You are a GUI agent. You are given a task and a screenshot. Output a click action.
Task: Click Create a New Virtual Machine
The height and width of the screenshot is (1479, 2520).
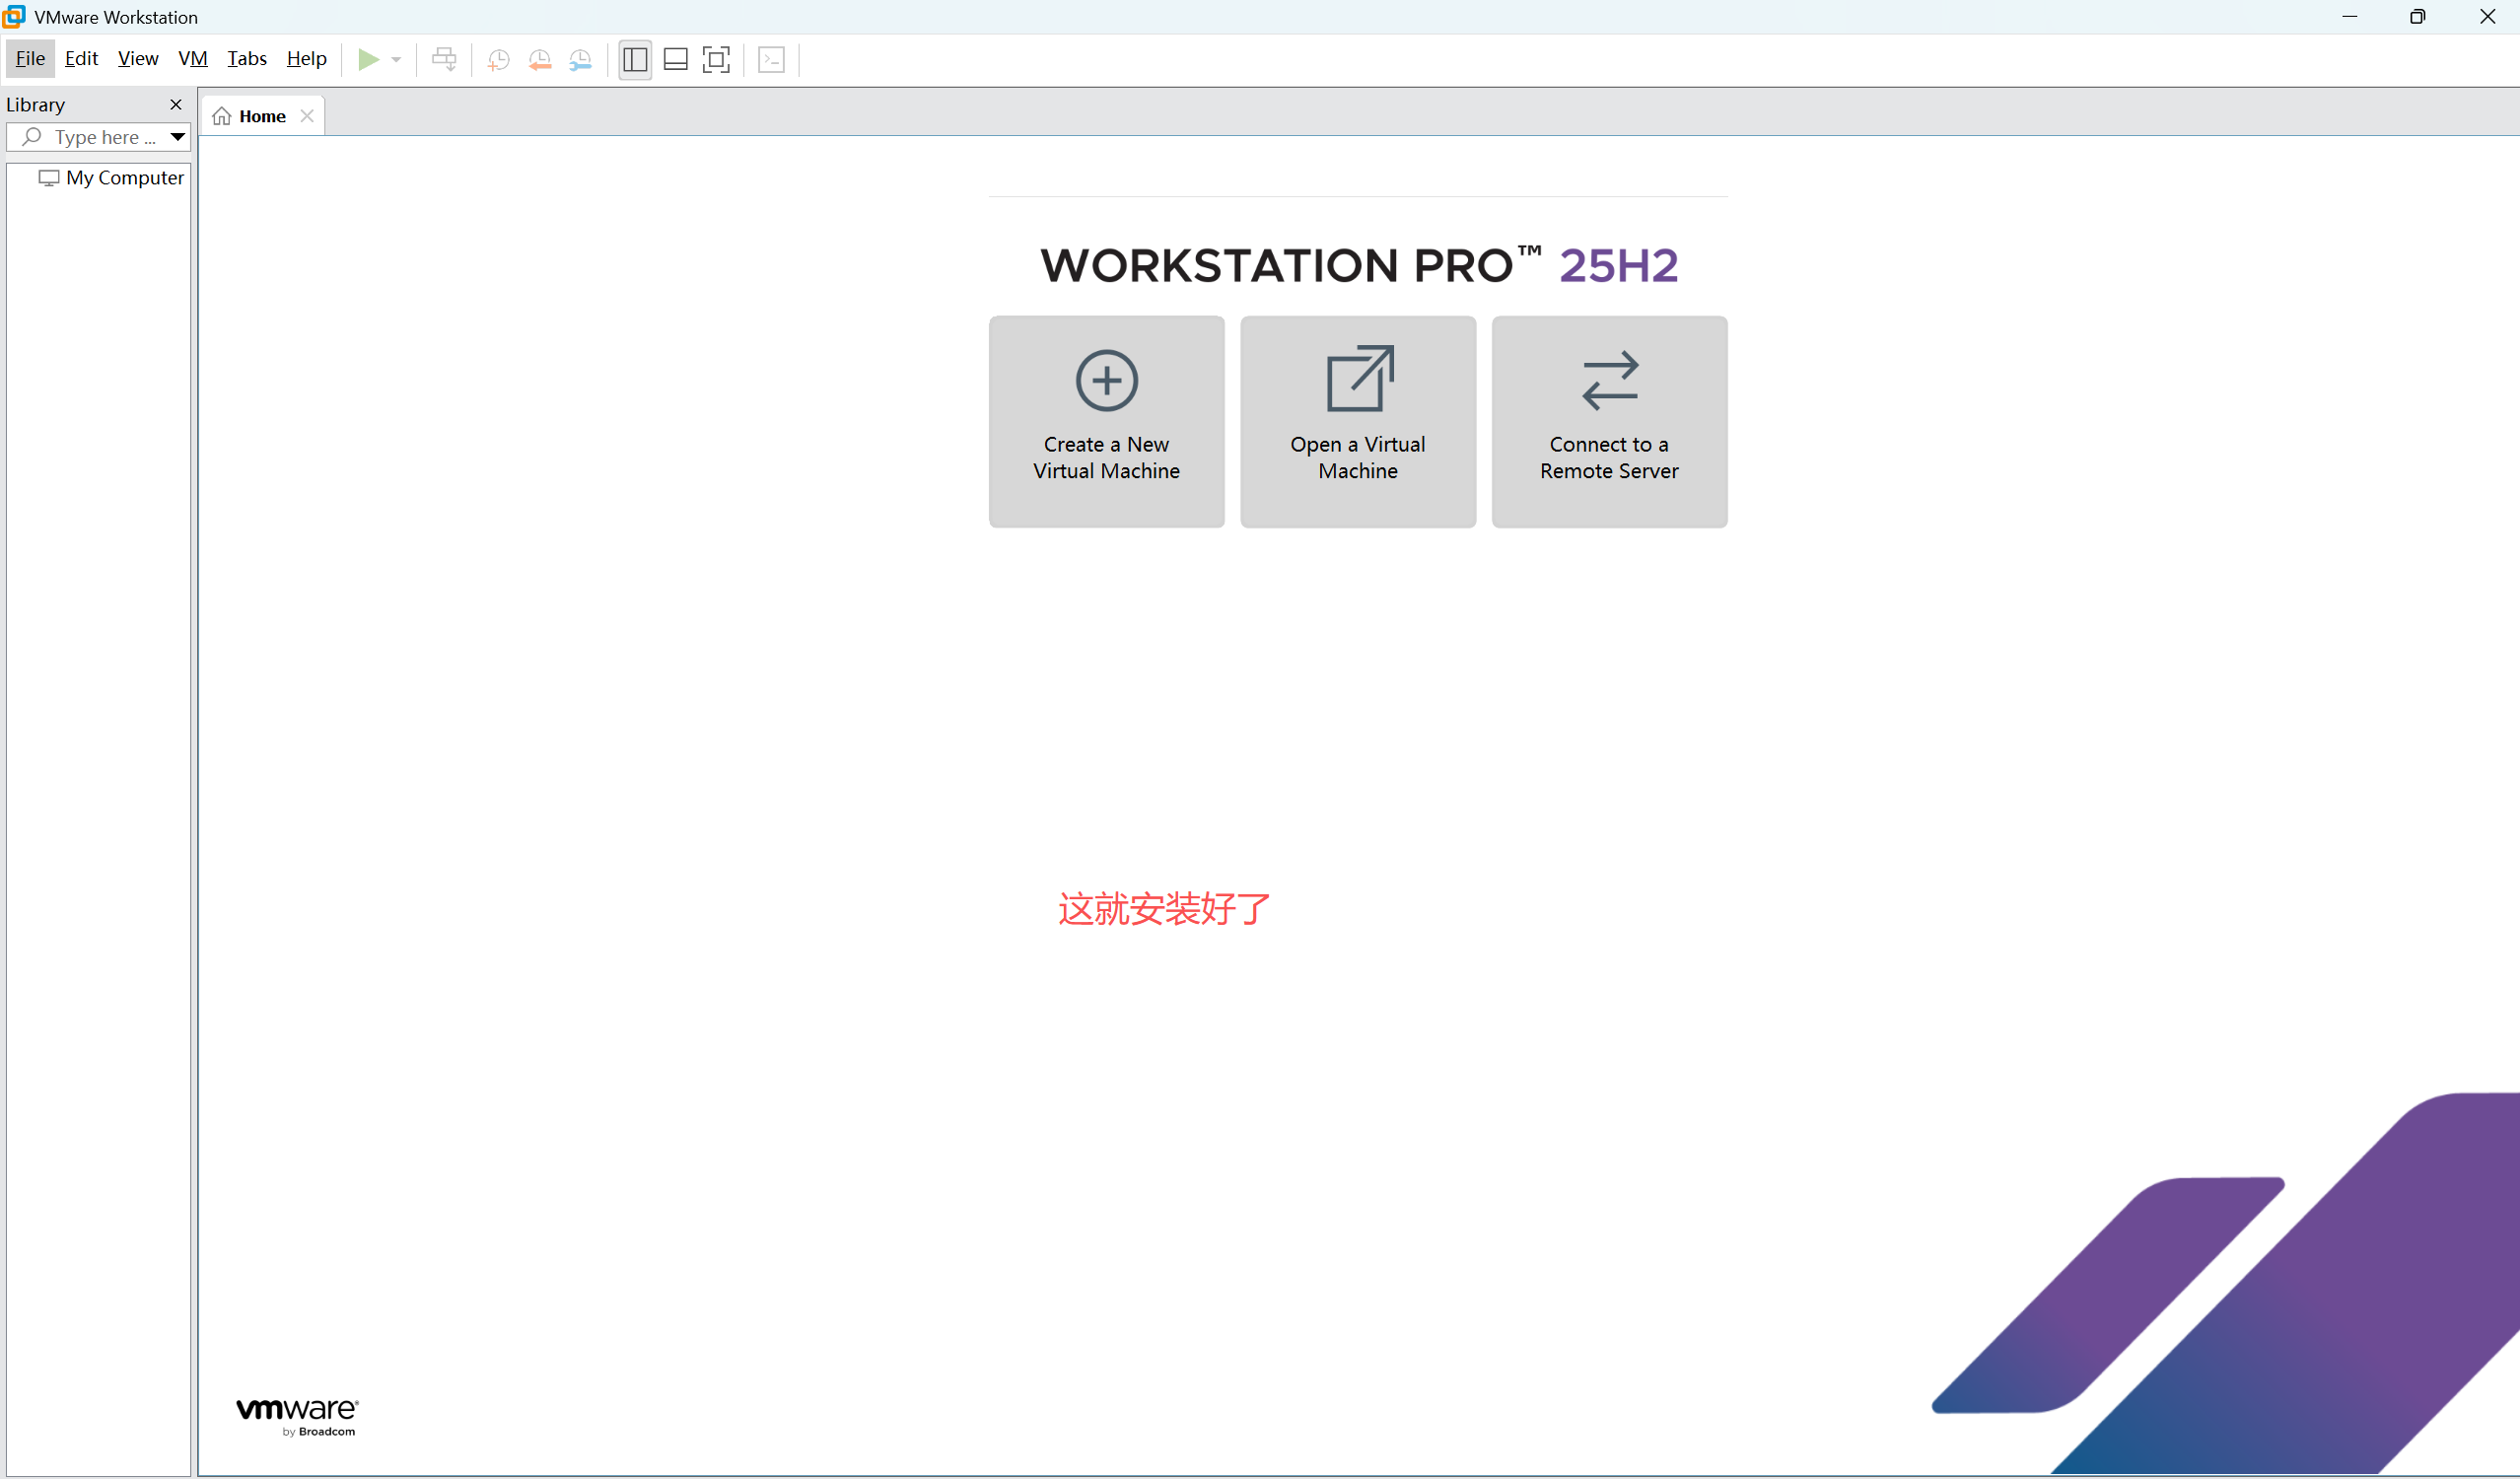pos(1106,421)
